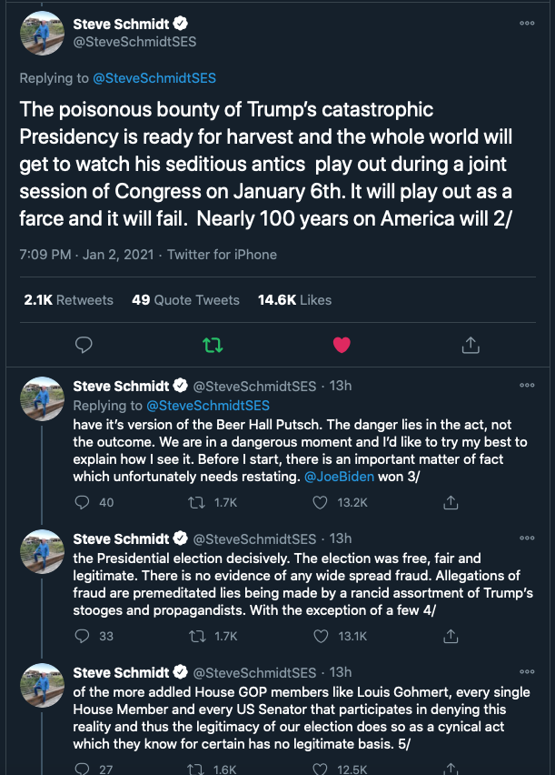Reply to the Beer Hall Putsch tweet
The image size is (555, 775).
[83, 502]
